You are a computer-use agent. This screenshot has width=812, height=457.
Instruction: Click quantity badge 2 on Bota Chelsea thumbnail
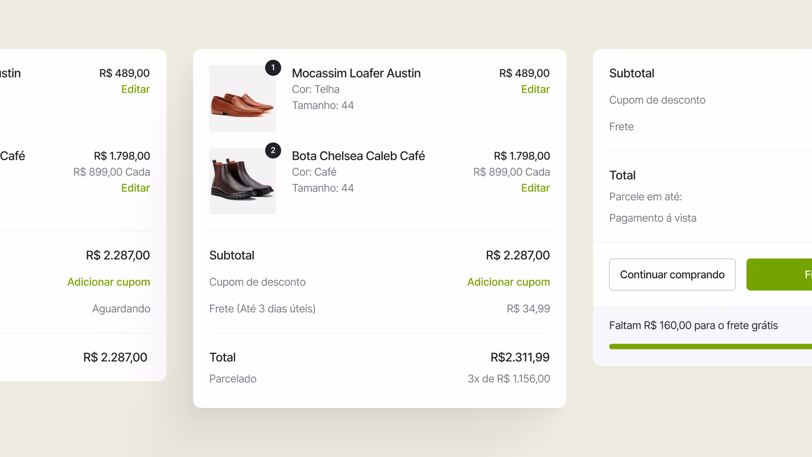(x=273, y=150)
